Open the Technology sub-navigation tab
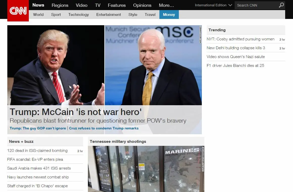293x192 pixels. pyautogui.click(x=79, y=15)
